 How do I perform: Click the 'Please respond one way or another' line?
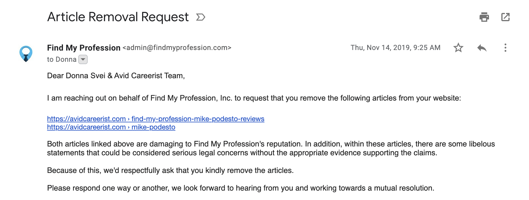pyautogui.click(x=241, y=188)
